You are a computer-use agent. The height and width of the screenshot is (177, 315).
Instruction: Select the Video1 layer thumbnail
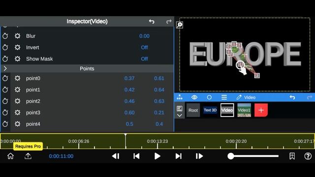click(x=244, y=110)
